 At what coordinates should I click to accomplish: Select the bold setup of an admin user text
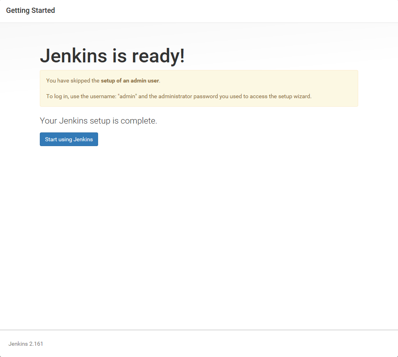tap(130, 80)
